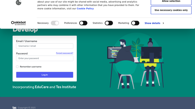Click the Allow selection button
The width and height of the screenshot is (195, 109).
click(x=171, y=1)
